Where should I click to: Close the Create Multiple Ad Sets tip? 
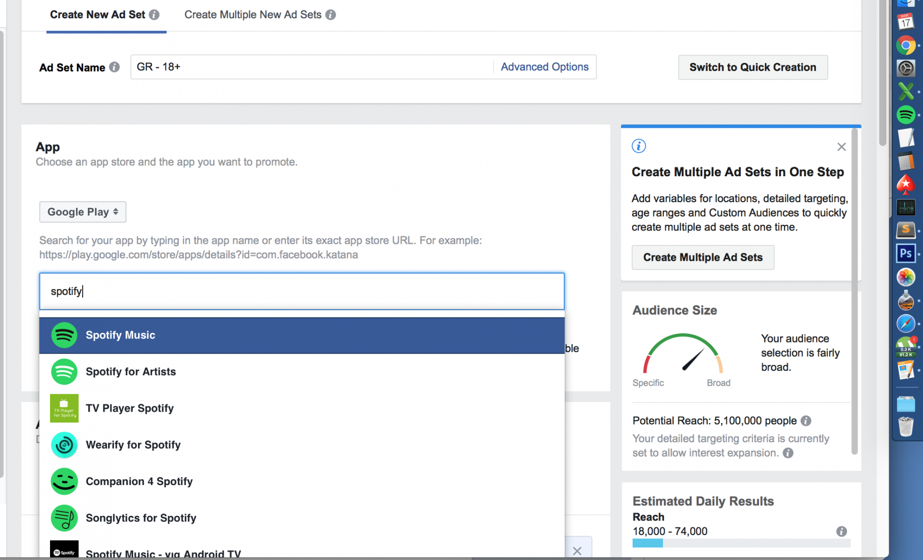pos(841,147)
